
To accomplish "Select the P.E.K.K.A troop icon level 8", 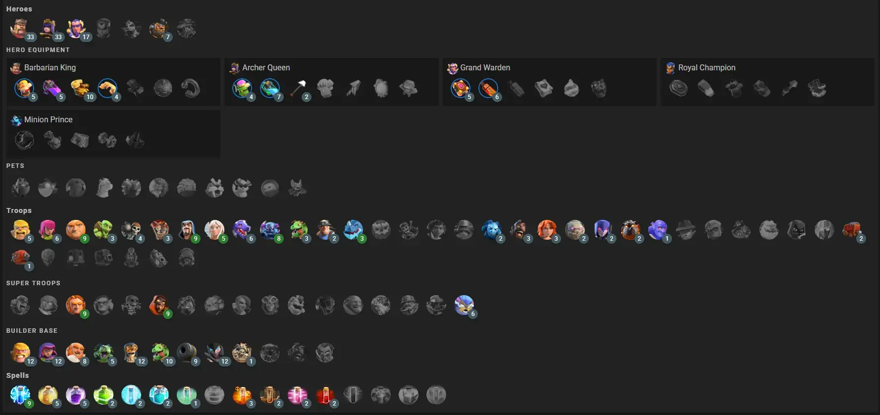I will (x=270, y=230).
